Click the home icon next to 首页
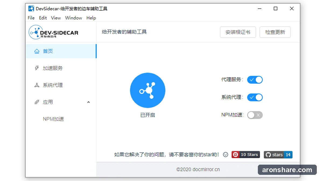Image resolution: width=323 pixels, height=181 pixels. (37, 51)
